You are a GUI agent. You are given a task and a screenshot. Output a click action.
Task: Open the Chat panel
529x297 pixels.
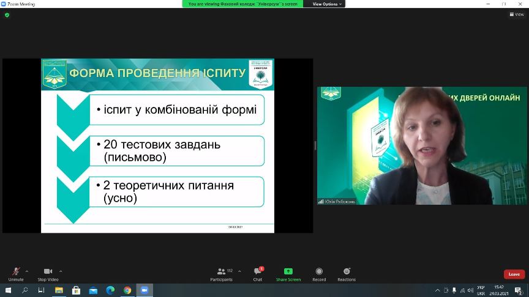tap(258, 274)
